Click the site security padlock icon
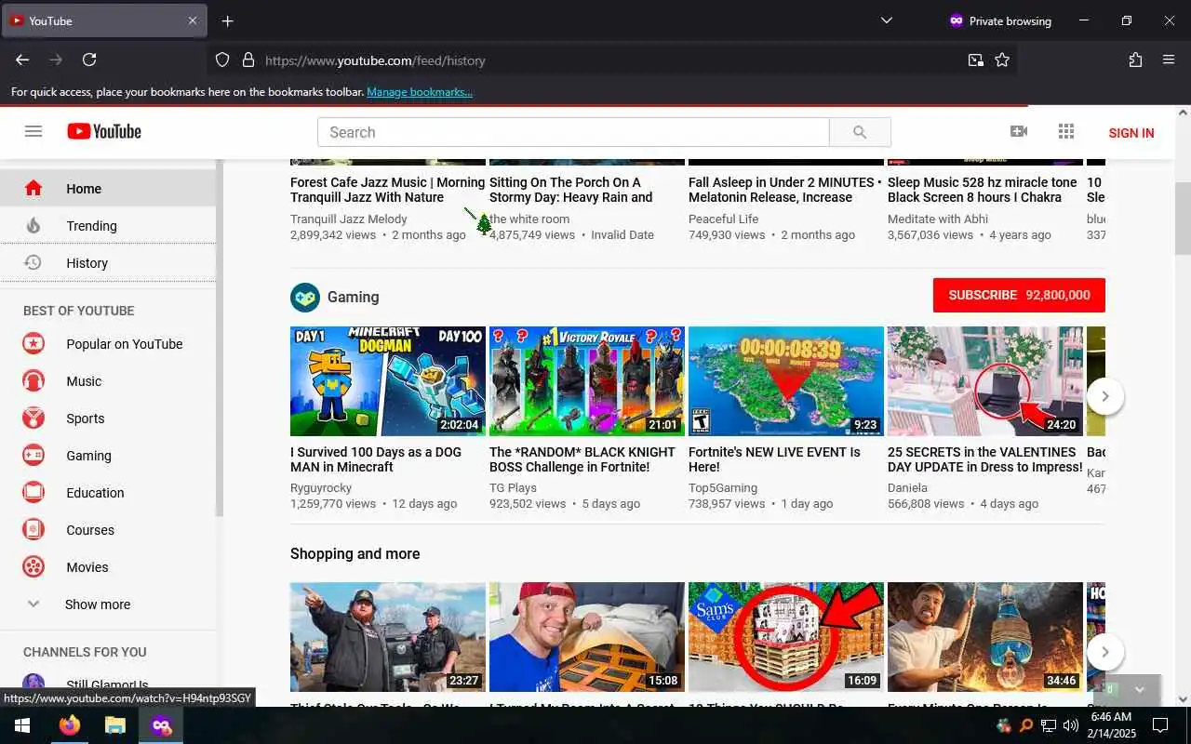 pyautogui.click(x=248, y=60)
